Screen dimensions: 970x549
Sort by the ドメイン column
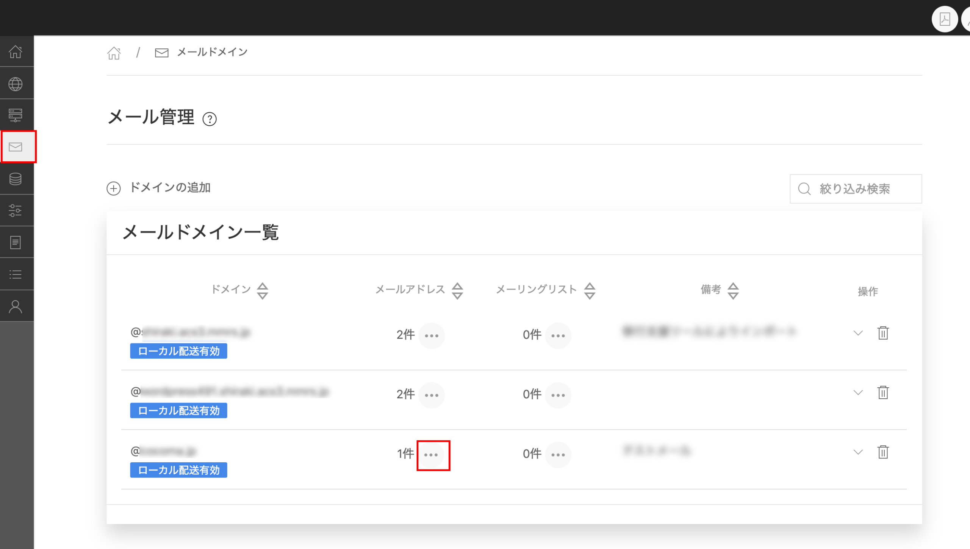(262, 291)
